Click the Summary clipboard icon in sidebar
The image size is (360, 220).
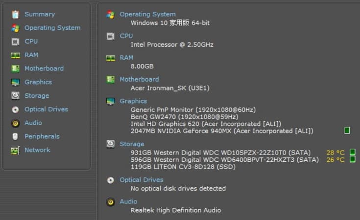(15, 15)
